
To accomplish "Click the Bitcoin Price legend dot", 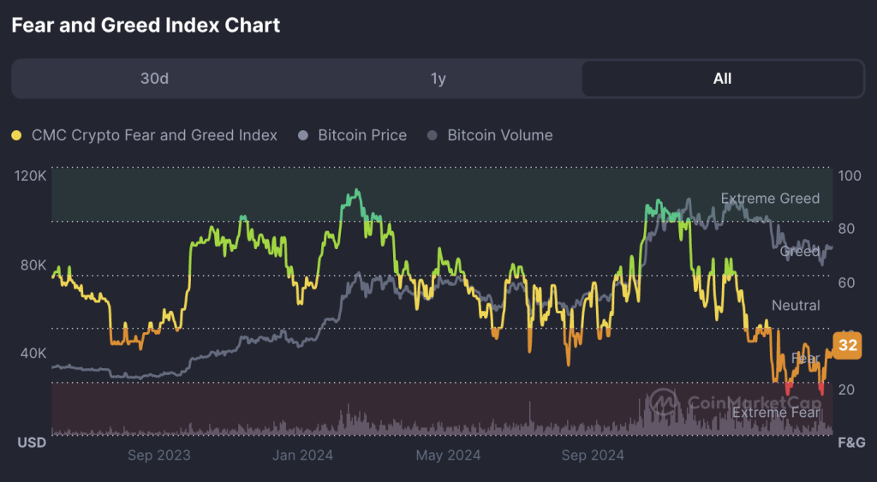I will coord(303,135).
